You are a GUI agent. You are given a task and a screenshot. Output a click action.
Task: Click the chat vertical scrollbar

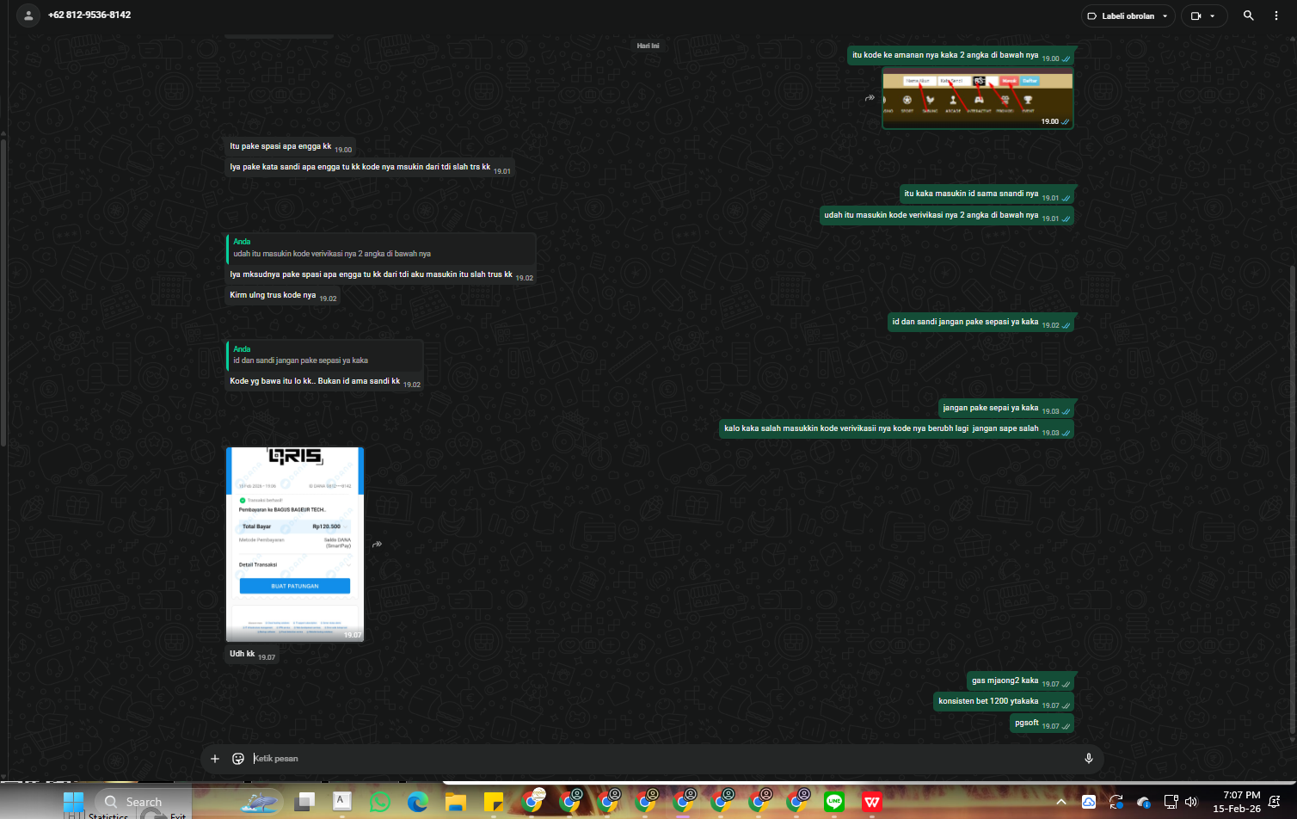tap(1292, 499)
